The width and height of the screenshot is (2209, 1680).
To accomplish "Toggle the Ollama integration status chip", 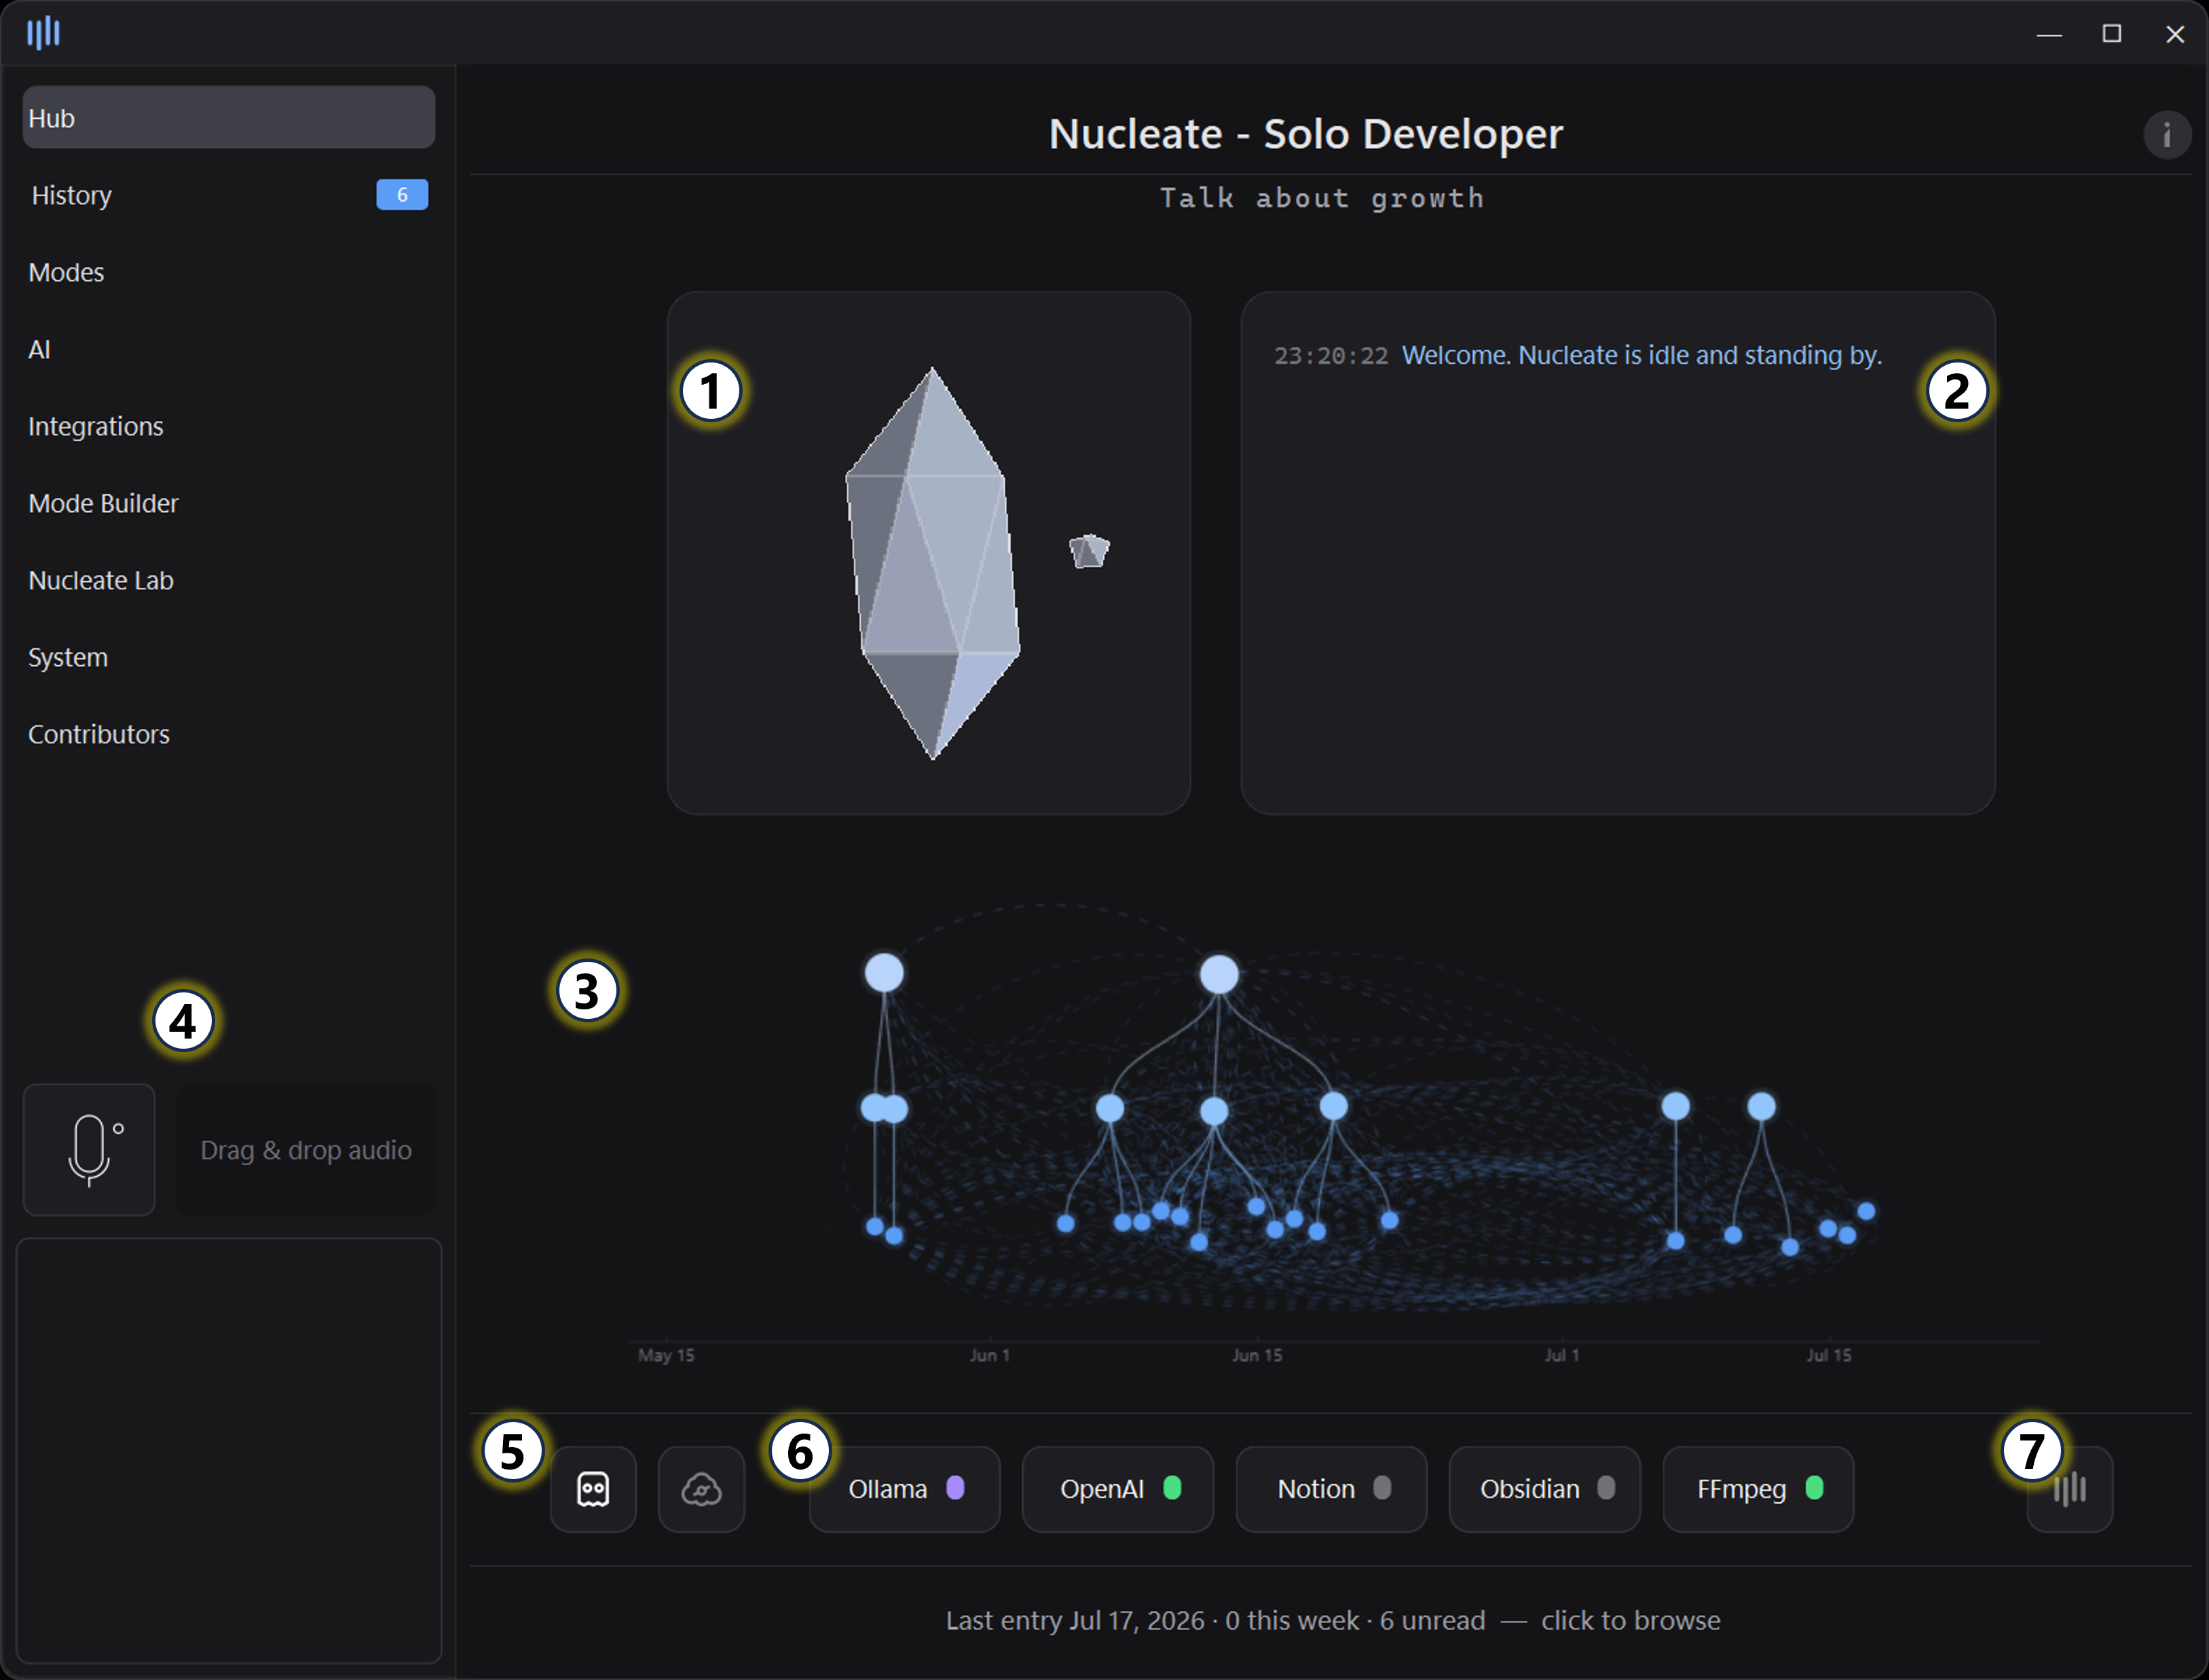I will click(905, 1489).
